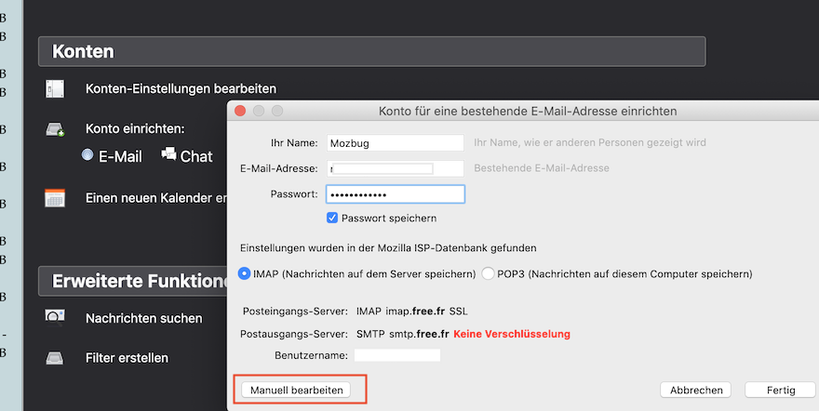This screenshot has height=411, width=819.
Task: Close the account setup dialog window
Action: coord(239,111)
